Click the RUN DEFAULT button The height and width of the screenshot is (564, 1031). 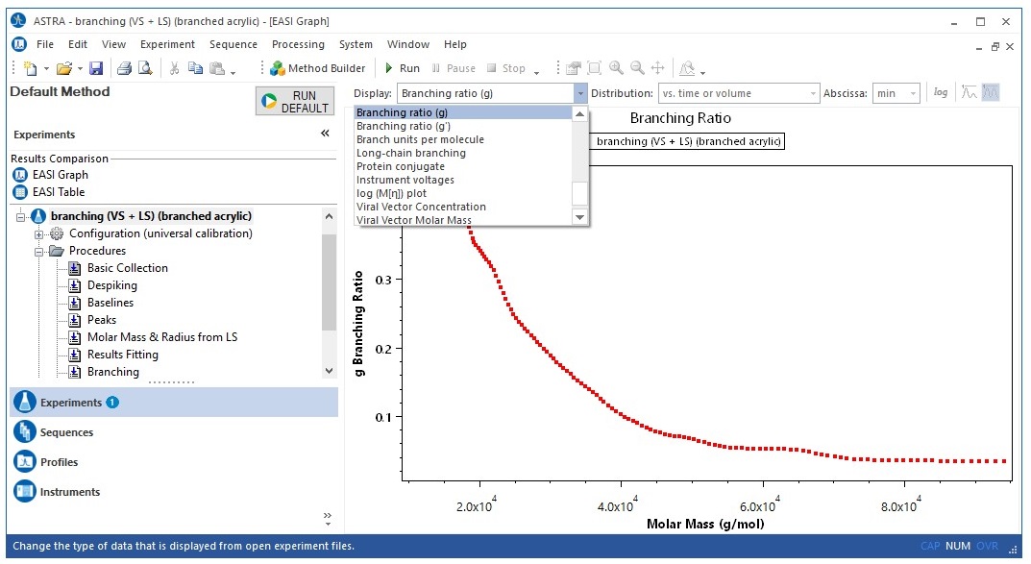tap(295, 101)
